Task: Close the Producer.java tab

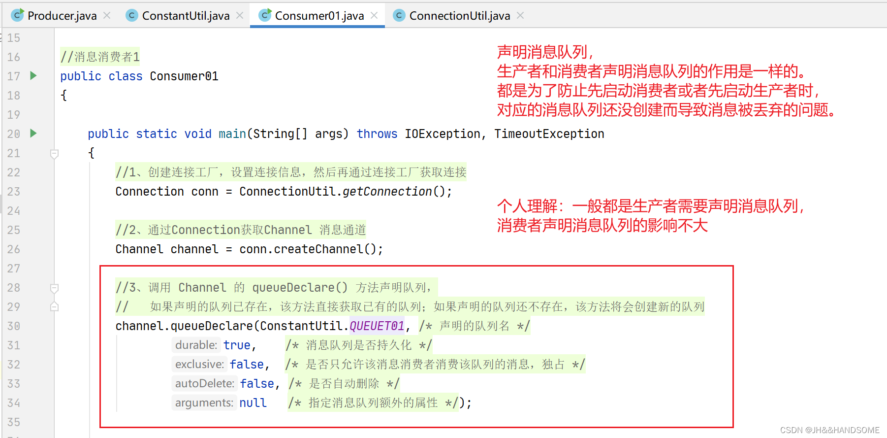Action: click(107, 16)
